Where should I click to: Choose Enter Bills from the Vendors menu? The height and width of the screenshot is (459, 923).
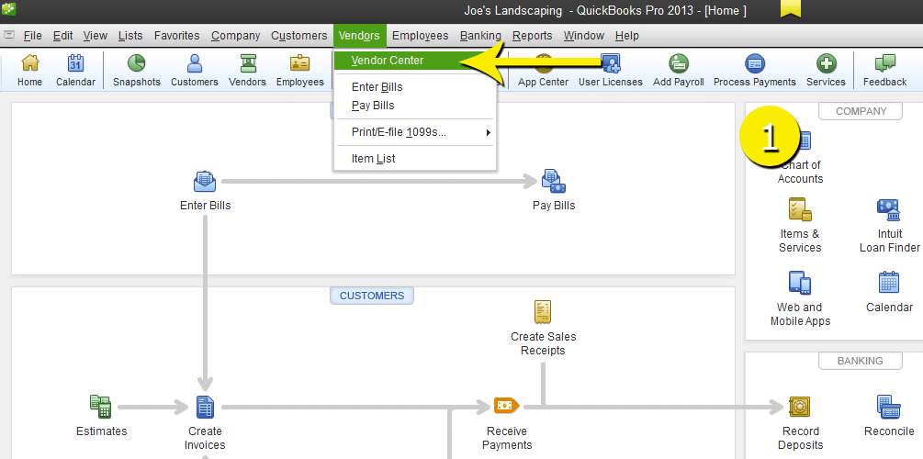[415, 87]
